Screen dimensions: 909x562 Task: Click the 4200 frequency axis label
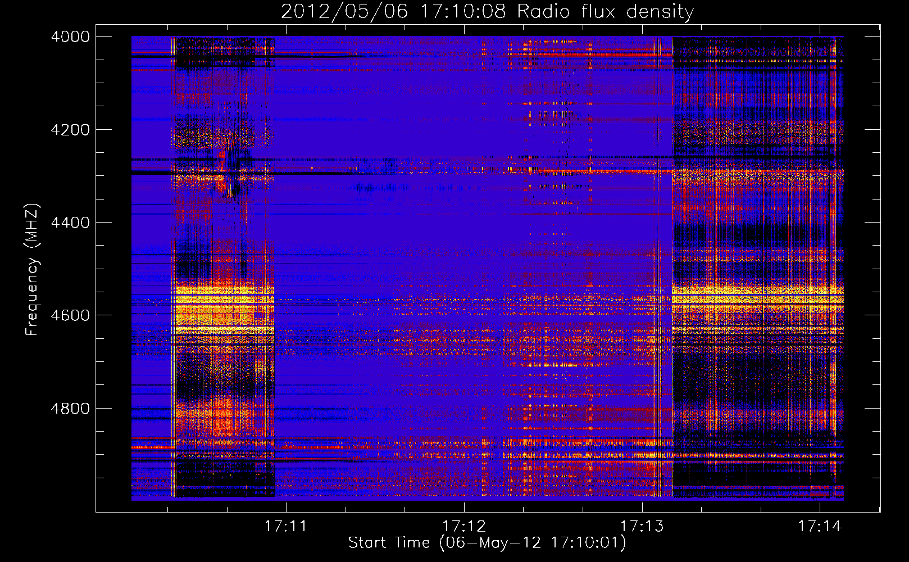point(70,130)
